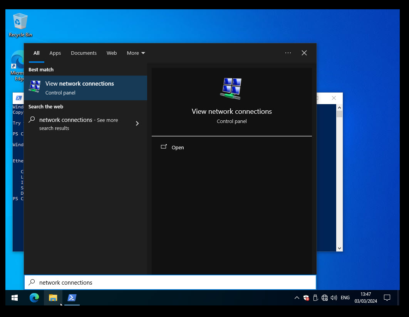Open the network status tray icon
409x317 pixels.
click(325, 298)
